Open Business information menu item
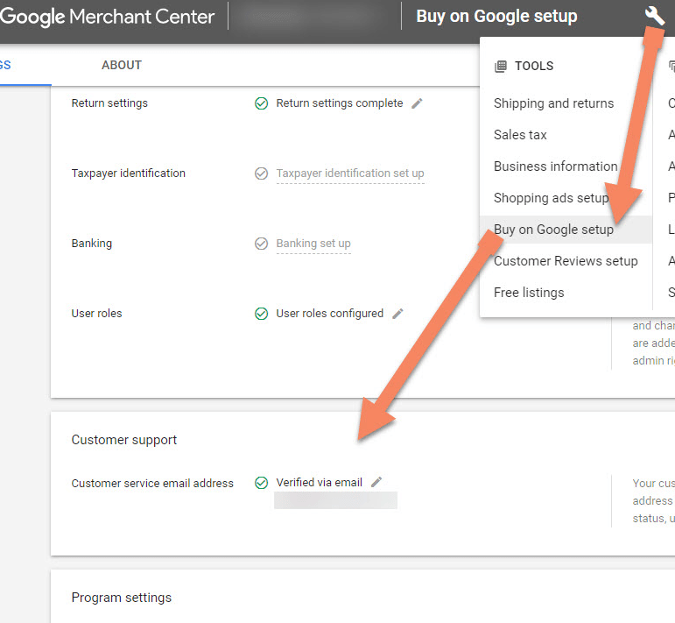This screenshot has width=675, height=623. coord(555,166)
